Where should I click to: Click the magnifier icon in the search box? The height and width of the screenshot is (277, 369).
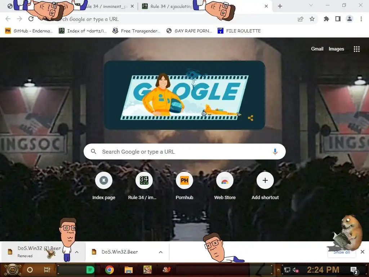click(x=93, y=151)
